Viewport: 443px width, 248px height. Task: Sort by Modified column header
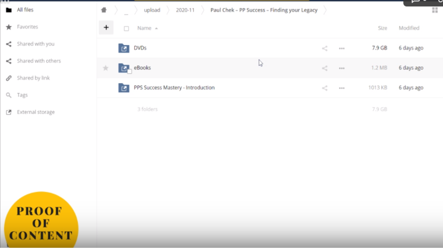[x=409, y=28]
